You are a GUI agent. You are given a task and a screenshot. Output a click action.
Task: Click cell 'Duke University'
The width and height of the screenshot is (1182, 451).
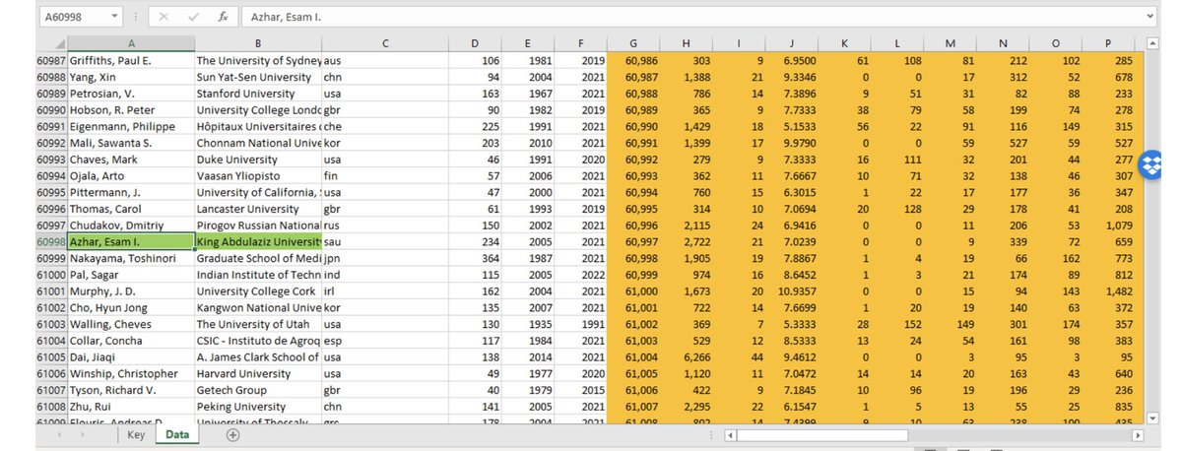point(258,160)
